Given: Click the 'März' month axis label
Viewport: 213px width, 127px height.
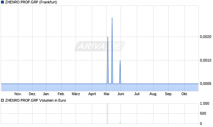Looking at the screenshot, I should coord(76,94).
